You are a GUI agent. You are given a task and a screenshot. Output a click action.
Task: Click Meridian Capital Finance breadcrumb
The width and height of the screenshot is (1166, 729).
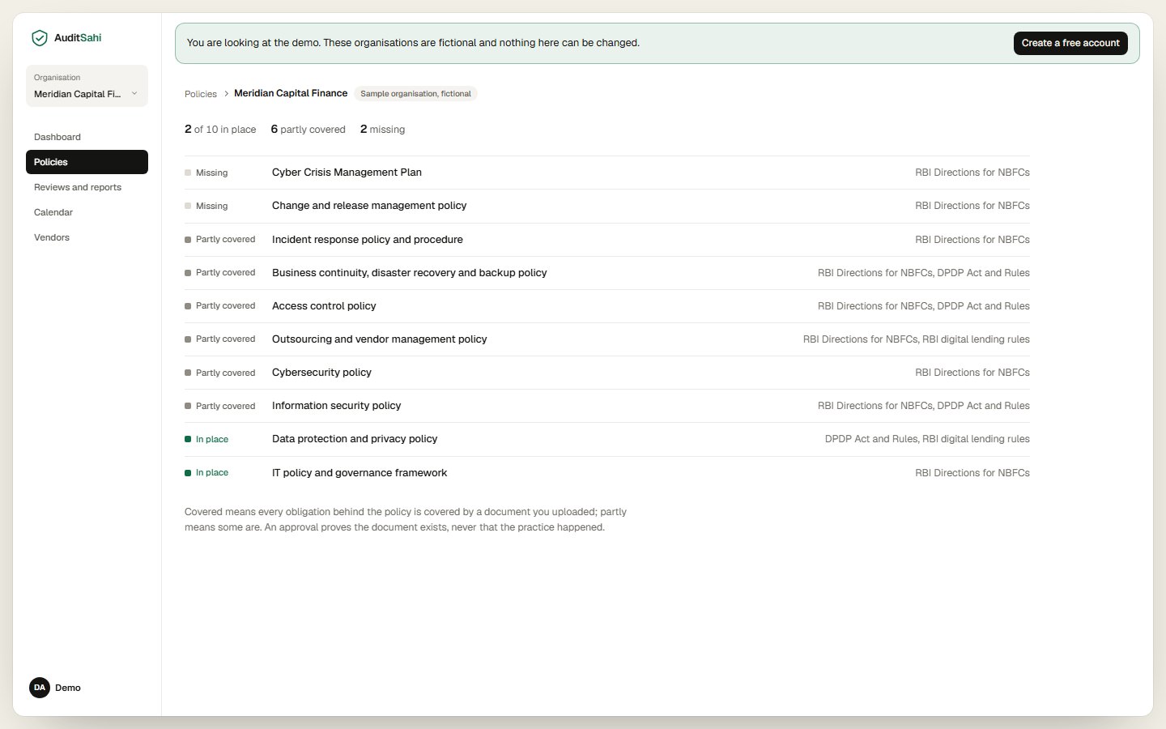(291, 93)
